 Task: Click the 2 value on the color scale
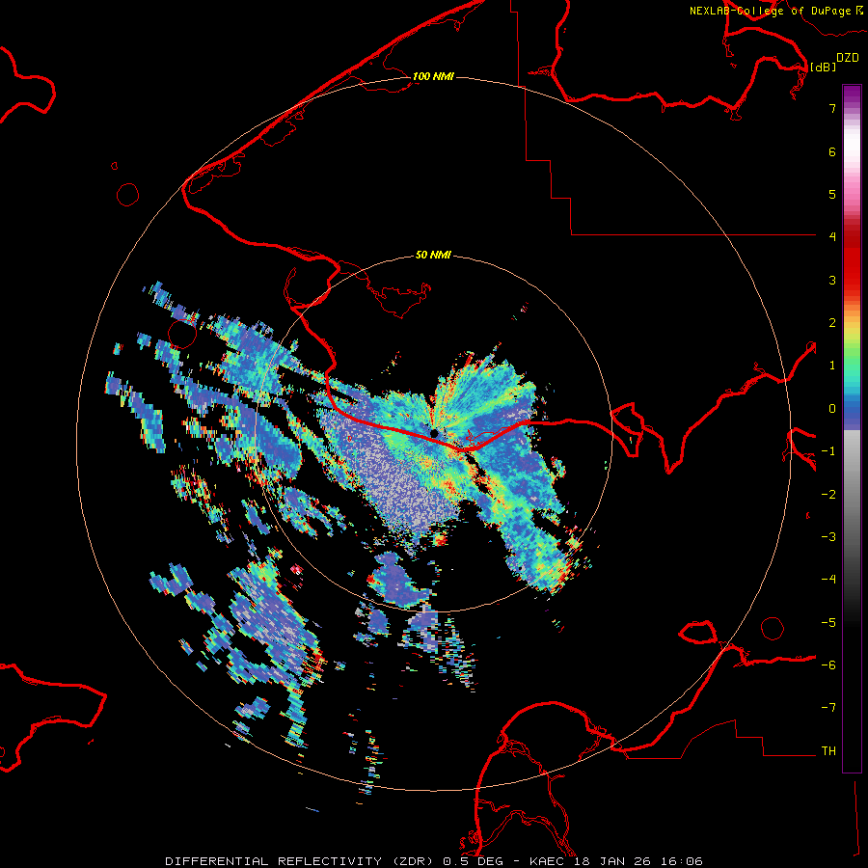tap(832, 323)
